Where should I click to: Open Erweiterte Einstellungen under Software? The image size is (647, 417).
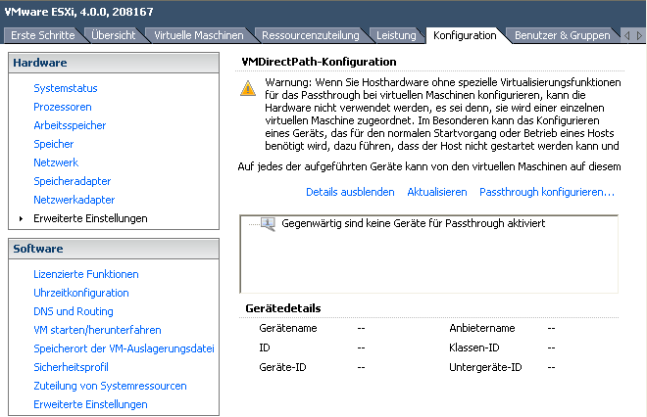90,404
